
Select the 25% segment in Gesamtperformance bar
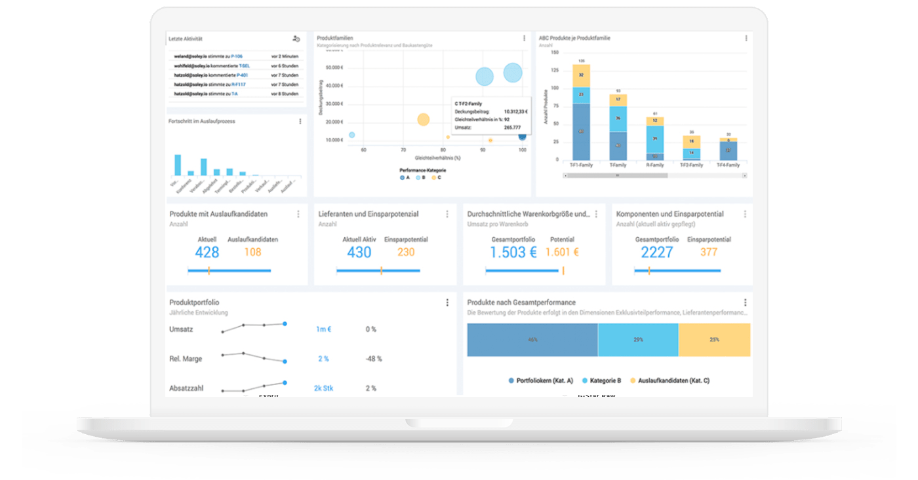coord(714,340)
